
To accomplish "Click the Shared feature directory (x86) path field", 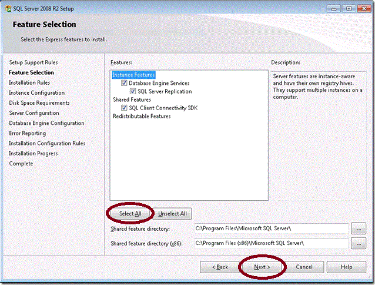I will click(271, 243).
